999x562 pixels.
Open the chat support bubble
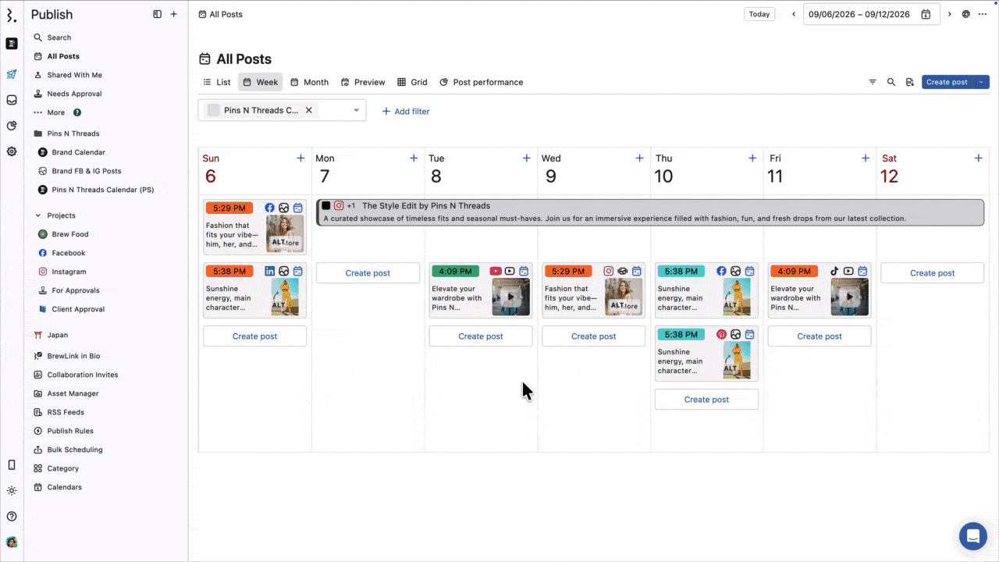pos(973,536)
